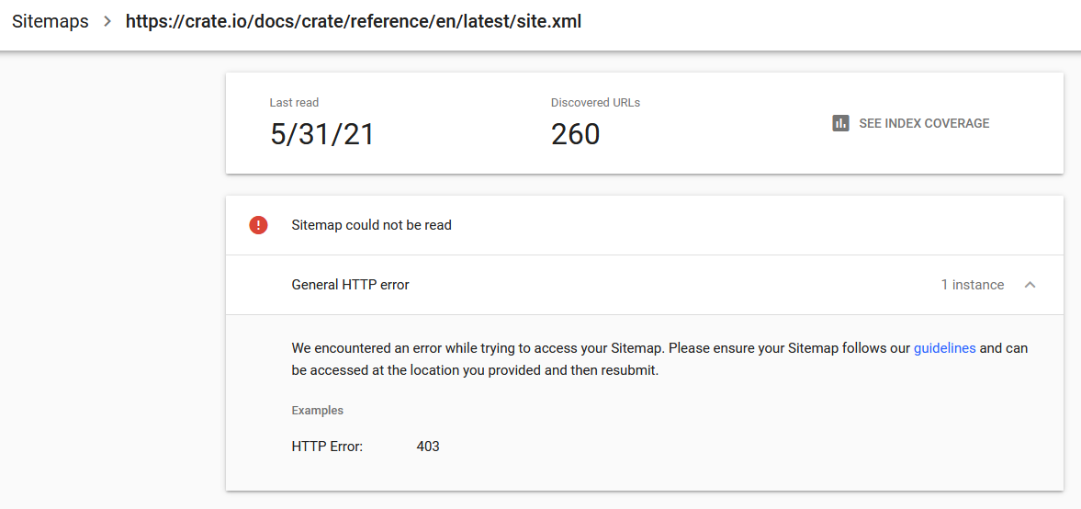The height and width of the screenshot is (509, 1081).
Task: Click the breadcrumb chevron after Sitemaps
Action: point(107,21)
